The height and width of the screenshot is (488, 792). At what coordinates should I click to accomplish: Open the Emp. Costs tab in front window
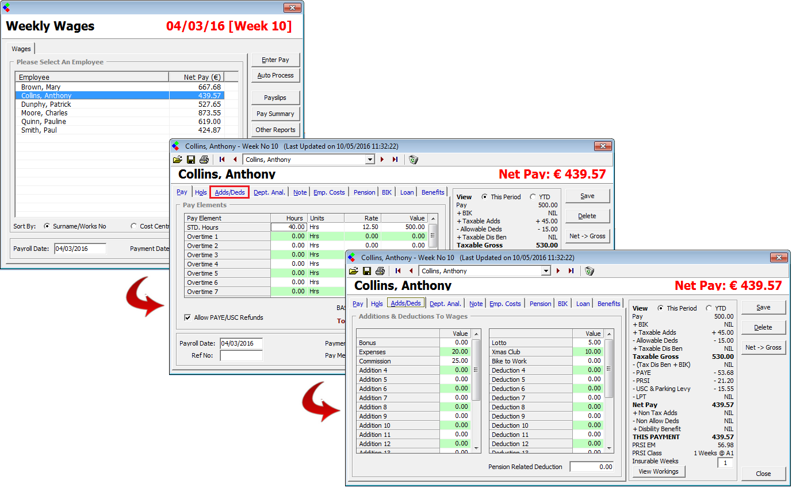(505, 304)
